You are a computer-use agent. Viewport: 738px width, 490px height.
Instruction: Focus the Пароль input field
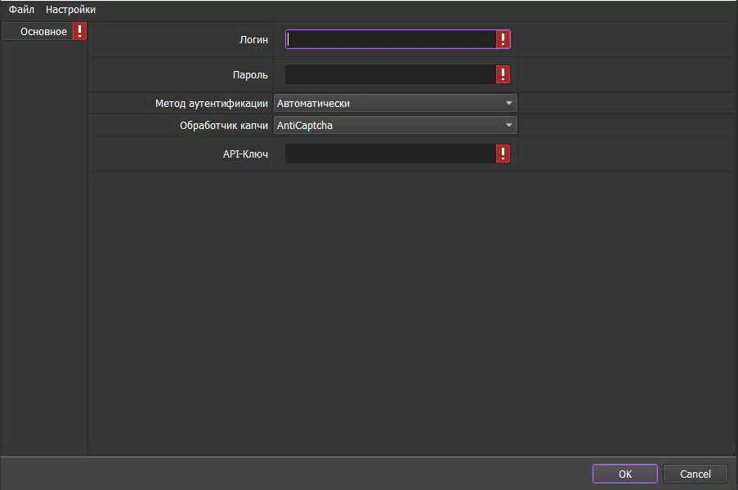[x=390, y=74]
